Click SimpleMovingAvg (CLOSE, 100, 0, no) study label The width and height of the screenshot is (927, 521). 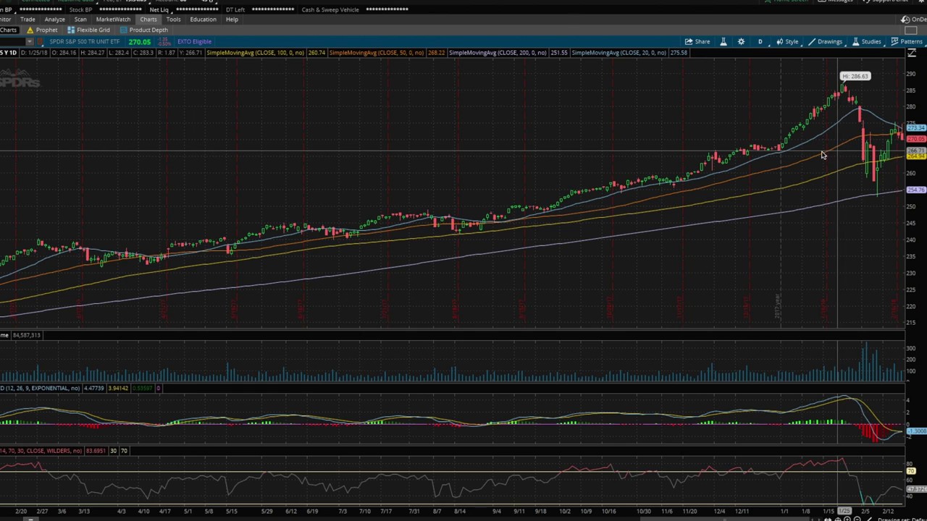point(255,53)
